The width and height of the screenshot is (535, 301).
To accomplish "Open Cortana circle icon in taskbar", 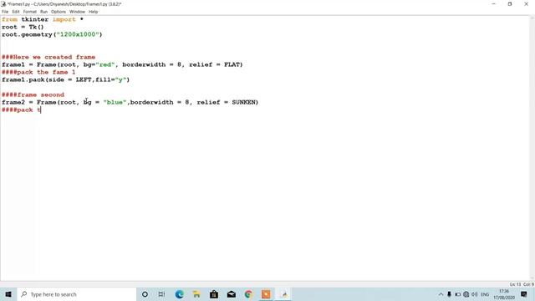I will click(145, 294).
